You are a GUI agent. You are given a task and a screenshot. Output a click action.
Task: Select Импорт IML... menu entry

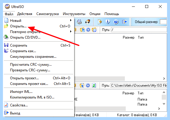click(x=38, y=92)
